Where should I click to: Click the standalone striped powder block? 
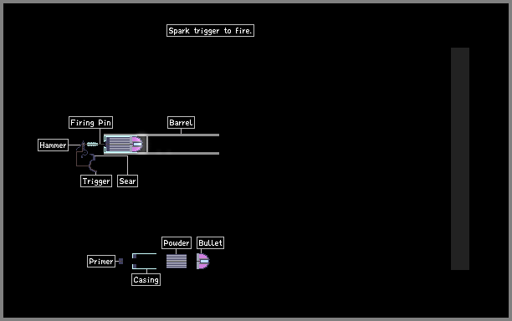177,262
